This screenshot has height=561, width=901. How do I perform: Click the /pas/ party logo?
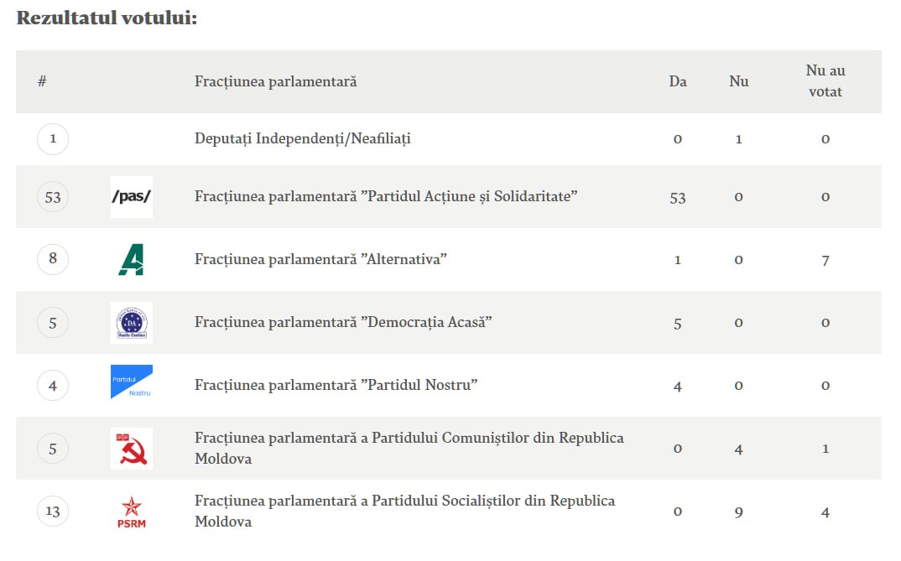(x=132, y=197)
